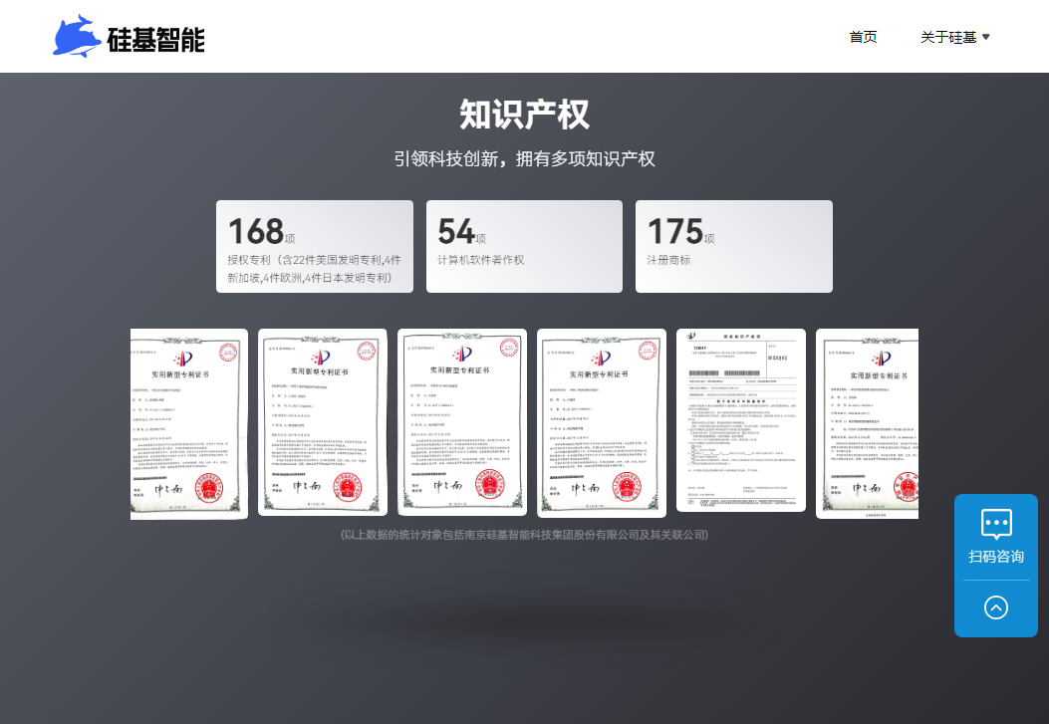Open the 首页 menu item

point(863,38)
